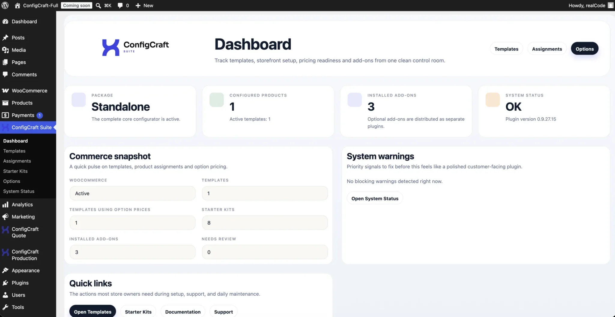Open System Status submenu item
The image size is (615, 317).
coord(19,191)
